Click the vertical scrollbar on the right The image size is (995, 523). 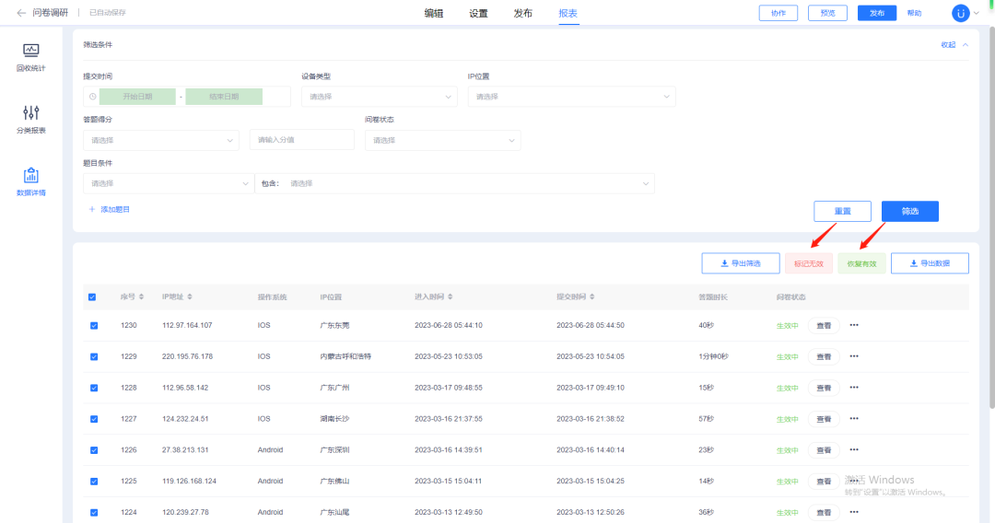point(992,217)
